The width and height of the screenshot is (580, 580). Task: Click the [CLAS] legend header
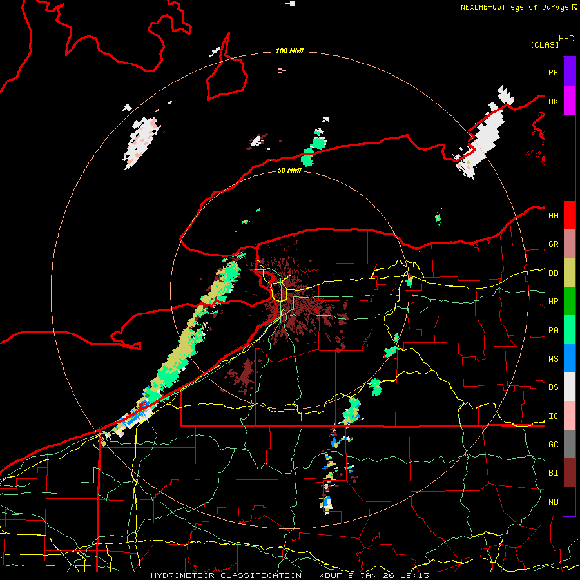tap(545, 44)
